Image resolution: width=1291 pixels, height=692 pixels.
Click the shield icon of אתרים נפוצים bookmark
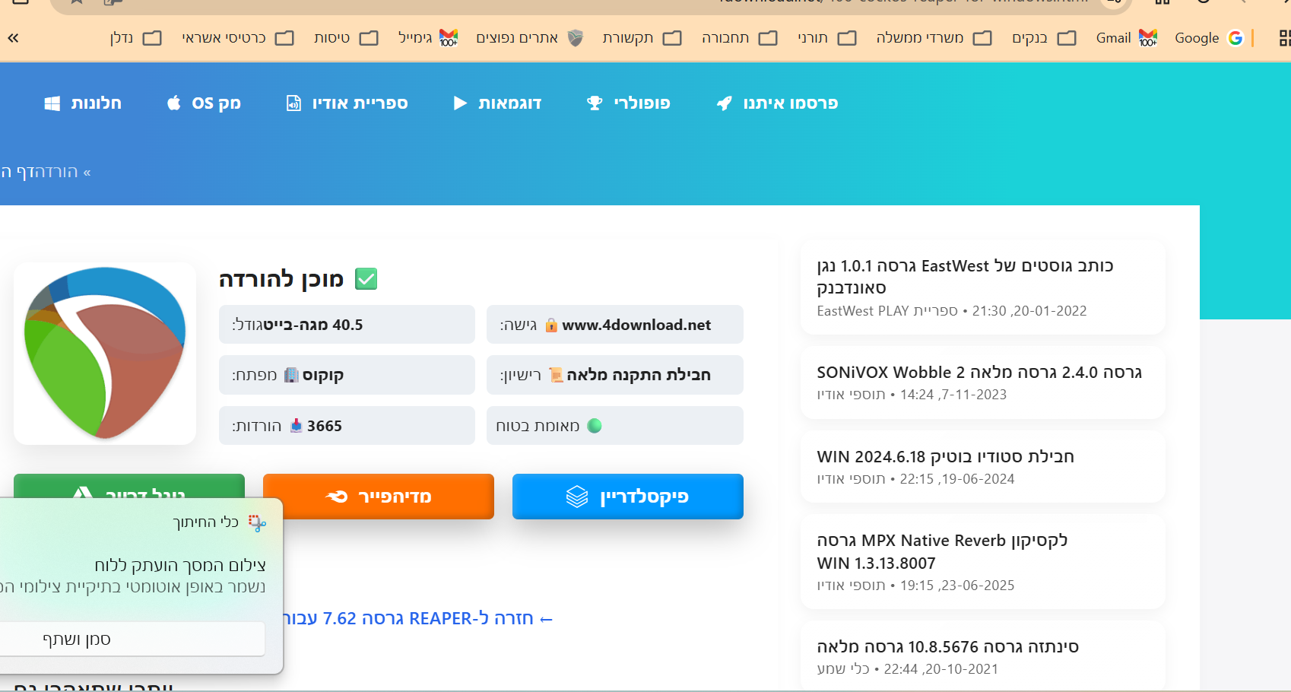576,38
